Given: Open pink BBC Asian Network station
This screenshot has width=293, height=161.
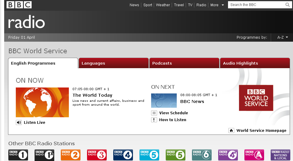Looking at the screenshot, I should pos(254,155).
